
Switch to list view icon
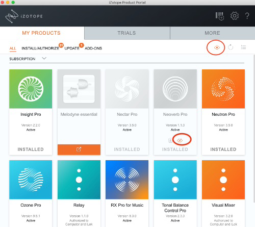(243, 47)
